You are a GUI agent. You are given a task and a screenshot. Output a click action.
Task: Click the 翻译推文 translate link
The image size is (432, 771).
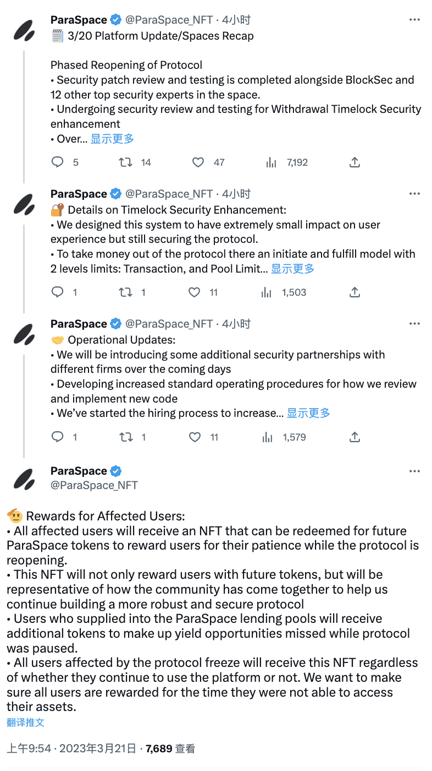click(x=25, y=721)
